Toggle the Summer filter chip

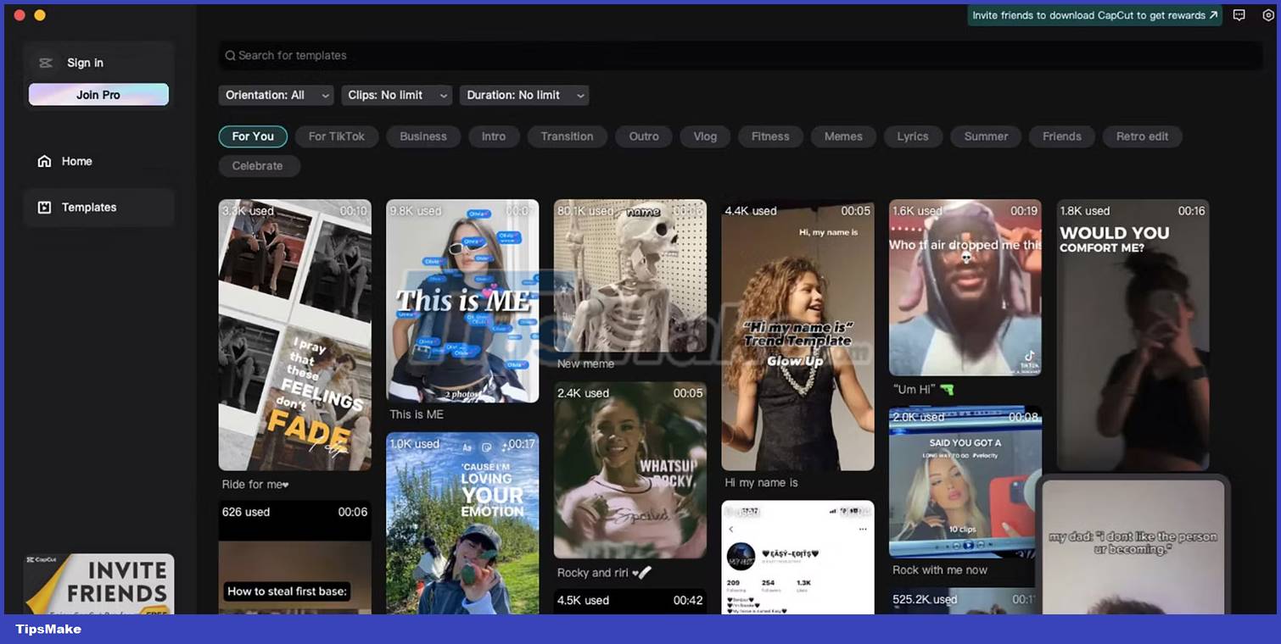click(x=985, y=136)
